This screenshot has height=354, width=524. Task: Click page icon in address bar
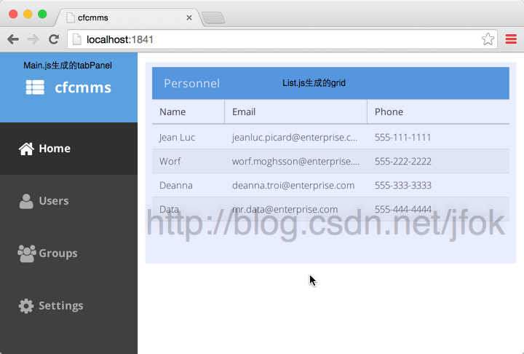(77, 39)
